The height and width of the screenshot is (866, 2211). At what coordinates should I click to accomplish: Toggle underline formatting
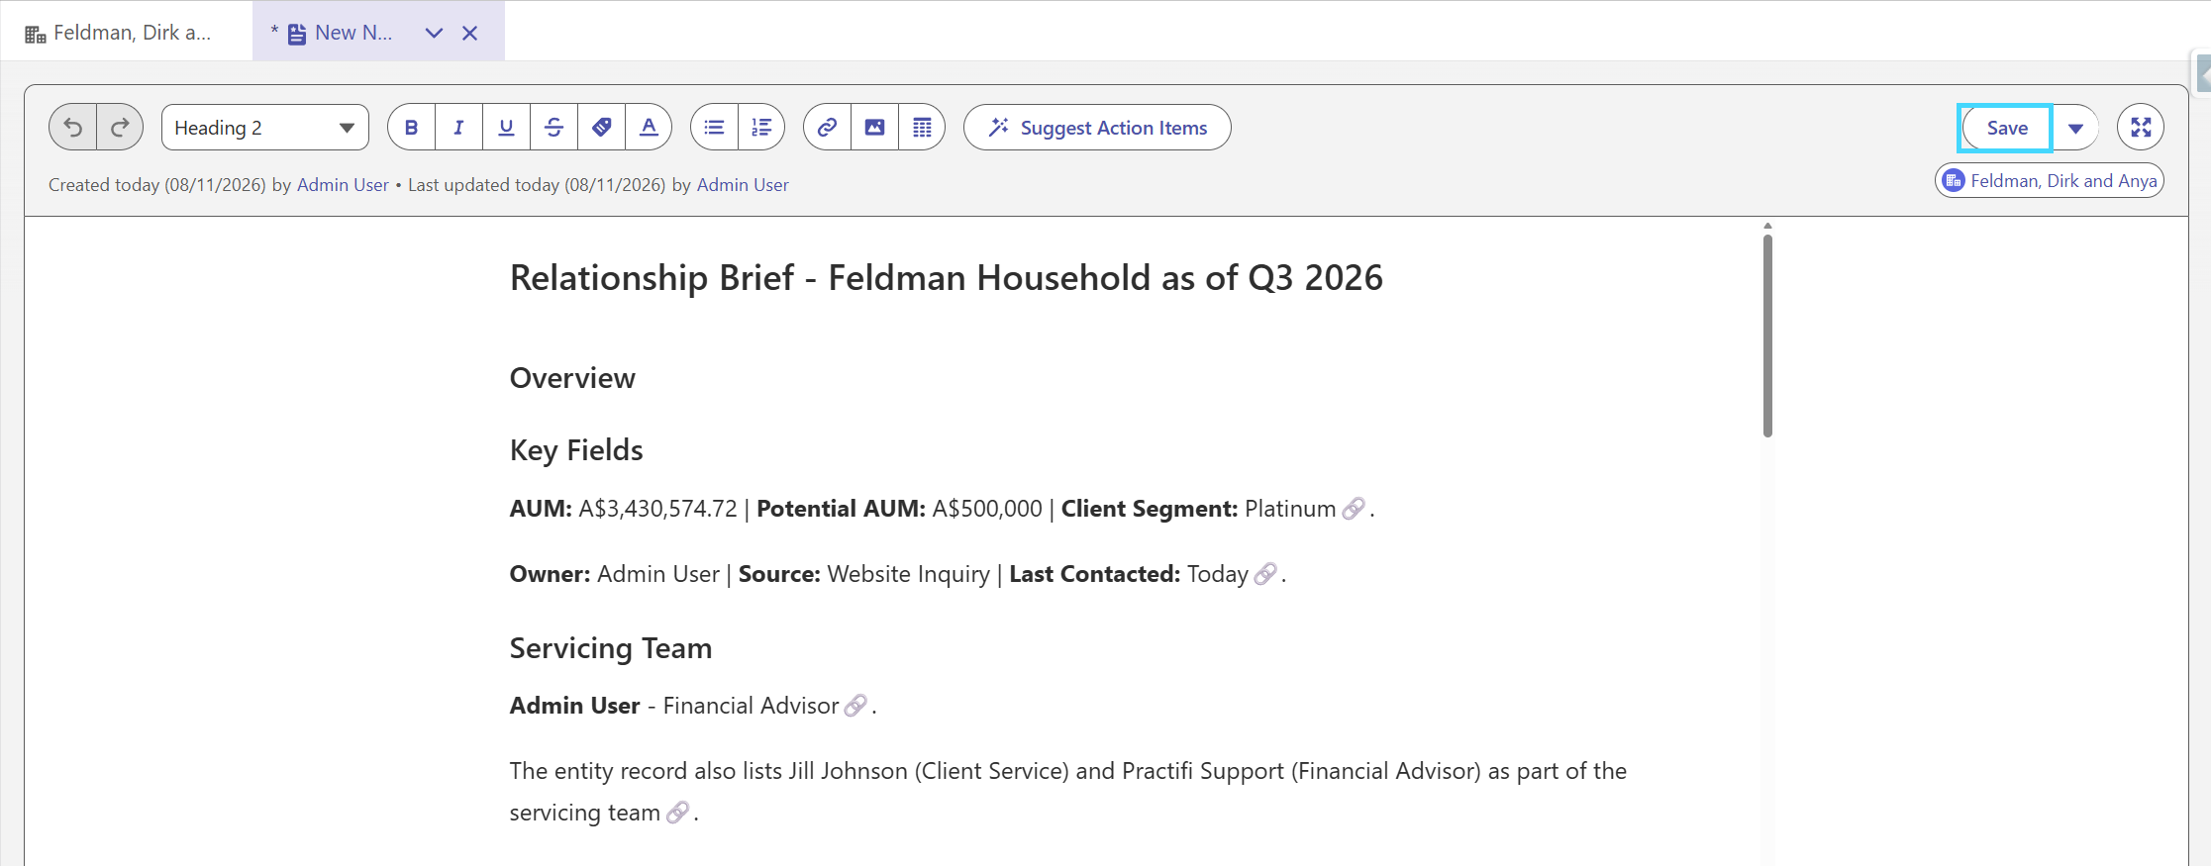(506, 128)
